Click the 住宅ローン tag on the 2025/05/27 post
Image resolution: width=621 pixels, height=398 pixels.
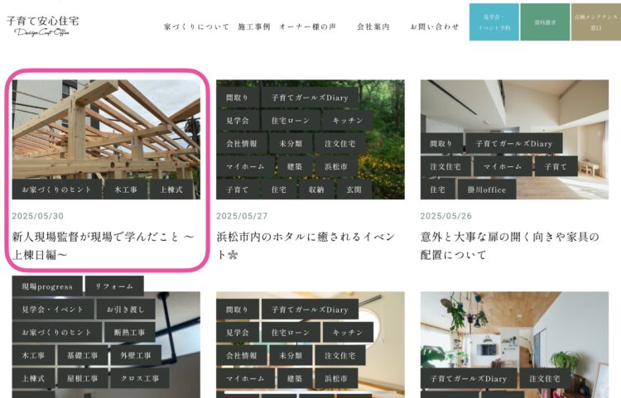[291, 121]
